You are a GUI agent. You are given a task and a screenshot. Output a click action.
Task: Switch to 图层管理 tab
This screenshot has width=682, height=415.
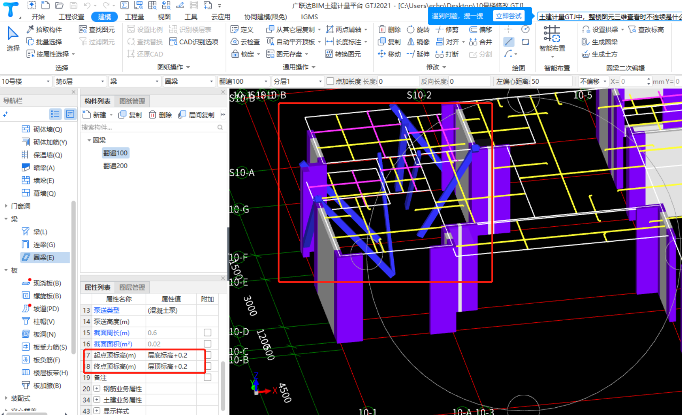pos(132,287)
